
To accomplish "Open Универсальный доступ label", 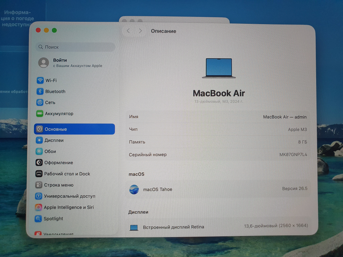I will pyautogui.click(x=70, y=196).
